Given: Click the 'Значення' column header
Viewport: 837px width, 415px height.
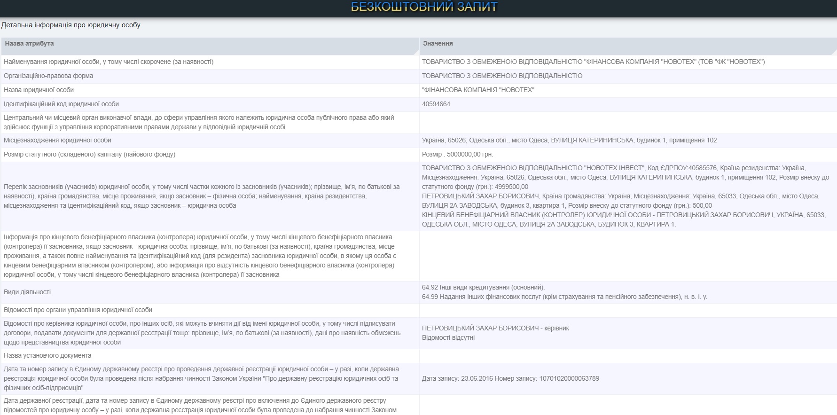Looking at the screenshot, I should click(x=438, y=43).
